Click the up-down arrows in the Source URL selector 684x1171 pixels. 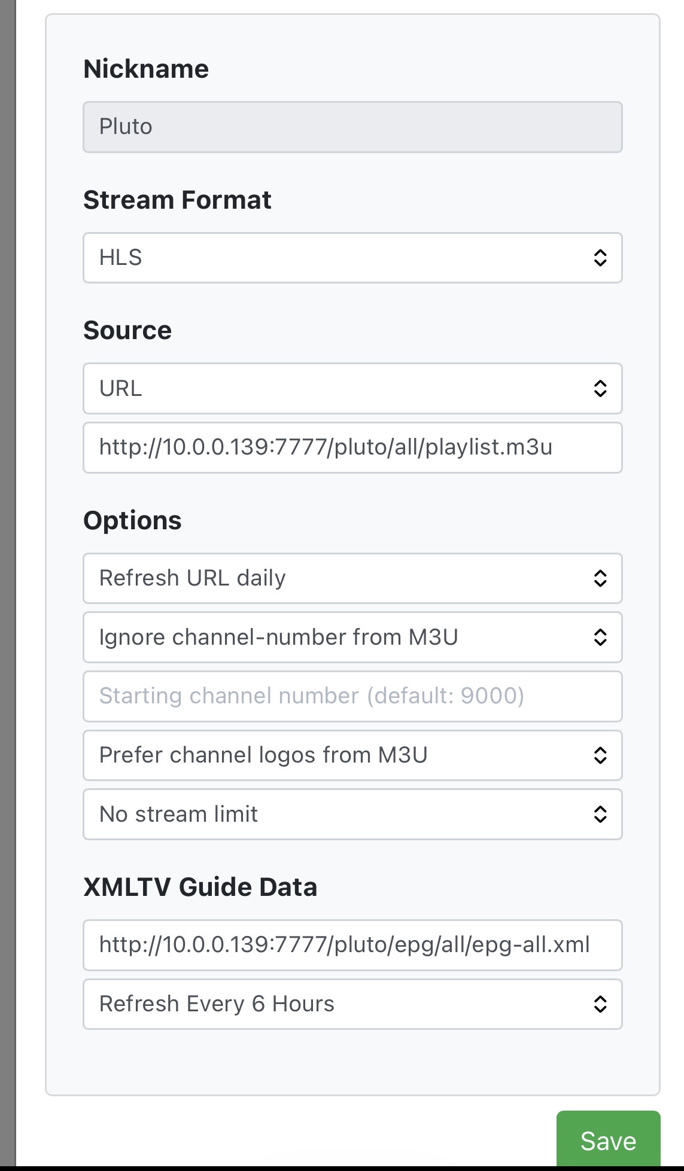click(600, 389)
